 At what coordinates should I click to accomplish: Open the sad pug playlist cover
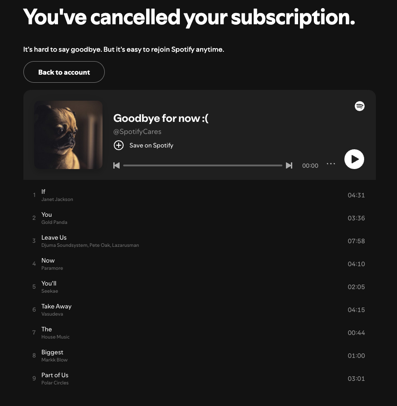(x=68, y=135)
